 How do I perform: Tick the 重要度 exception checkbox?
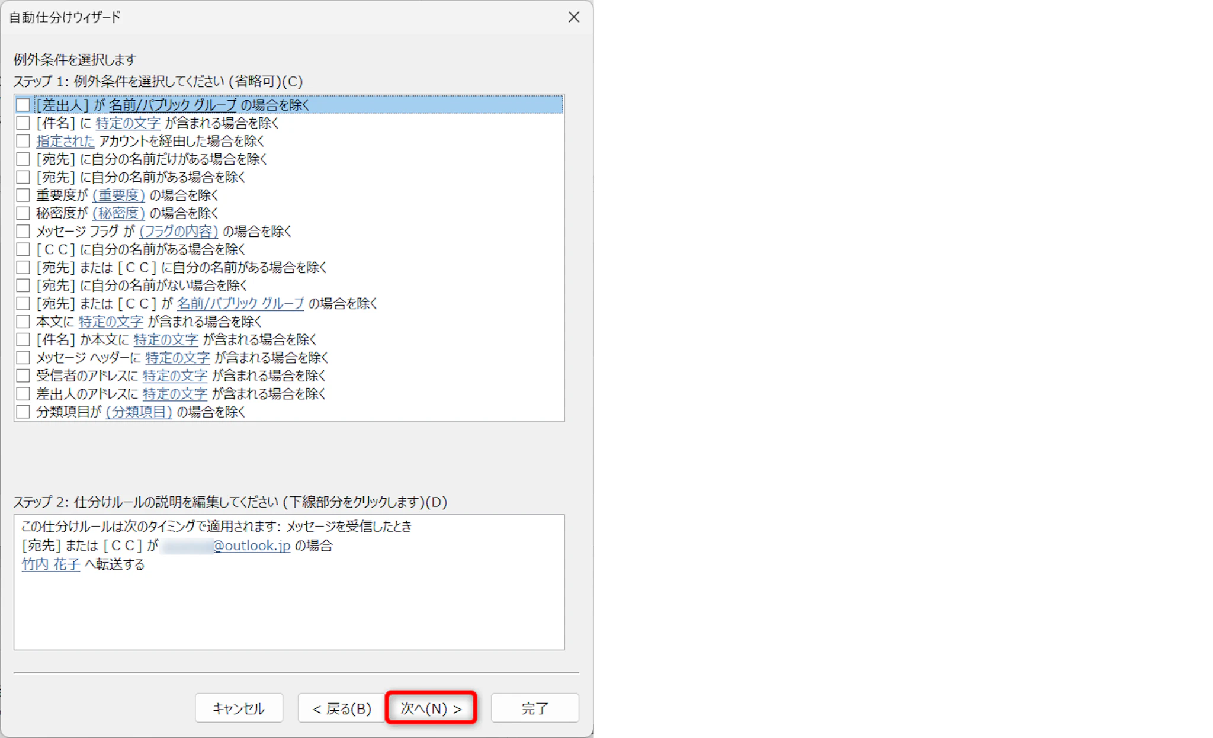[x=23, y=195]
